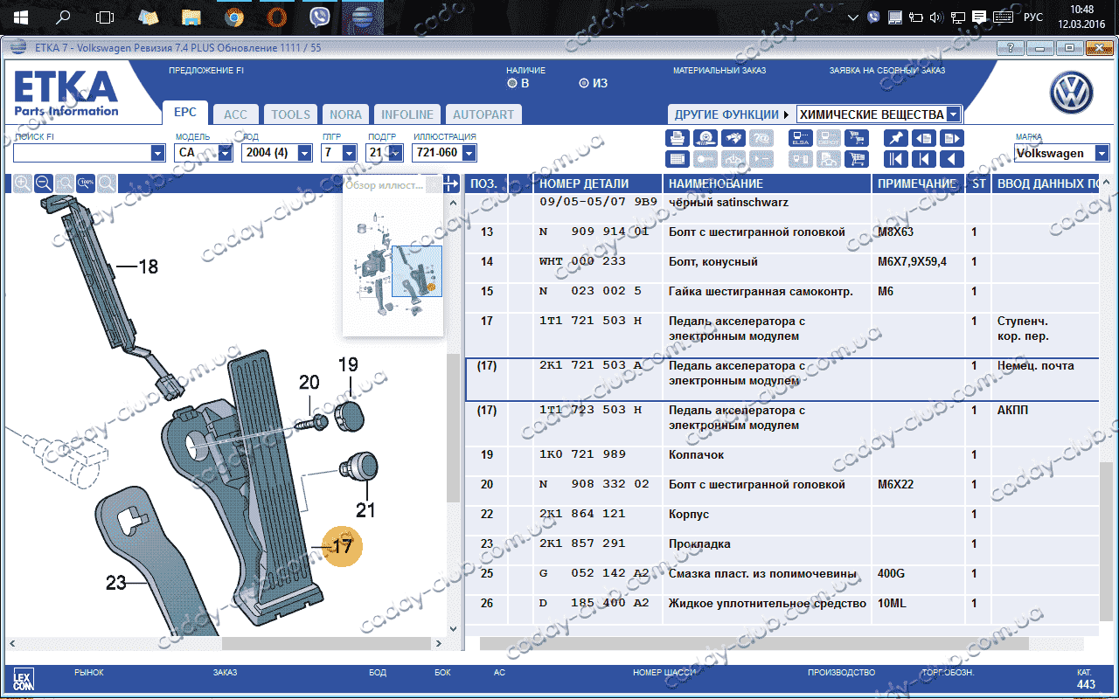Select callout 23 in the illustration
Image resolution: width=1119 pixels, height=699 pixels.
pos(116,583)
